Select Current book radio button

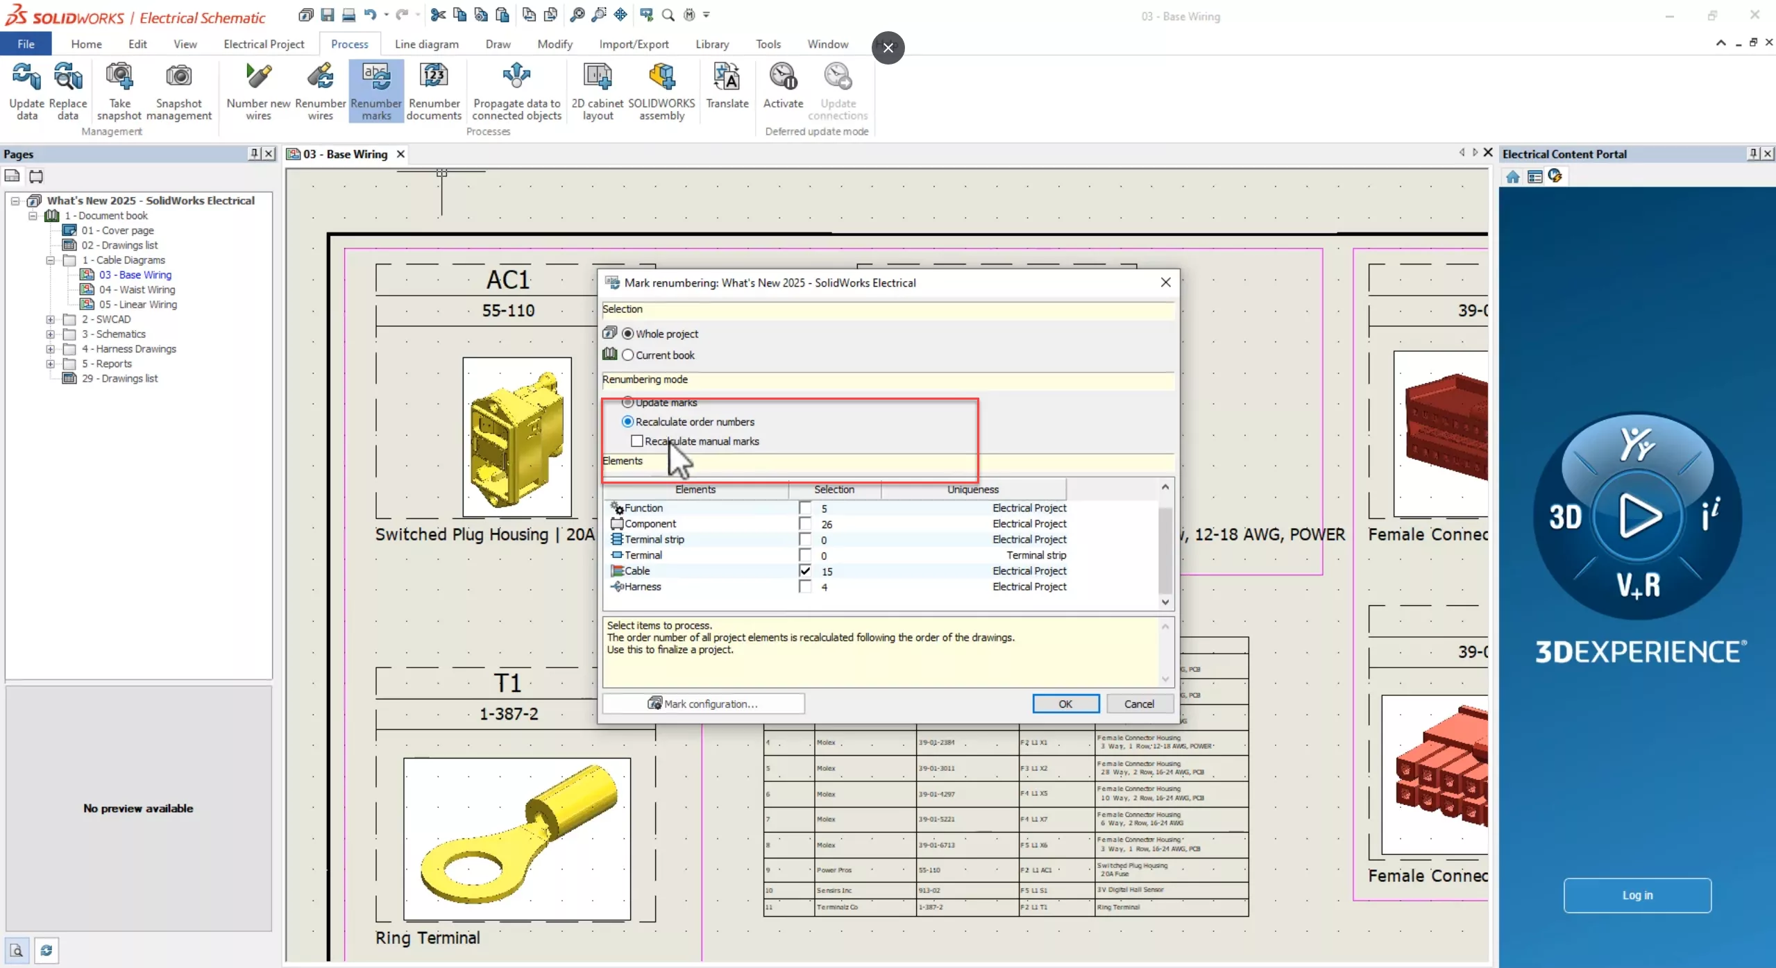click(x=628, y=355)
